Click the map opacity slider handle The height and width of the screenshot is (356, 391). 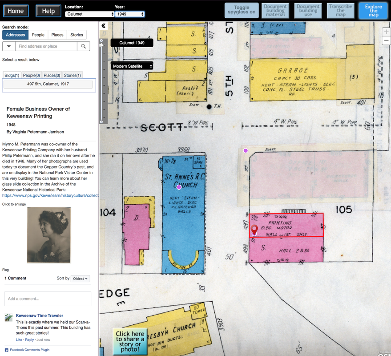pyautogui.click(x=101, y=45)
